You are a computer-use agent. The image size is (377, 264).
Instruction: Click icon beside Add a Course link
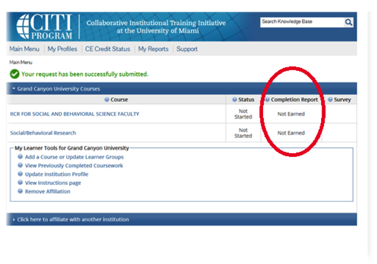point(20,157)
